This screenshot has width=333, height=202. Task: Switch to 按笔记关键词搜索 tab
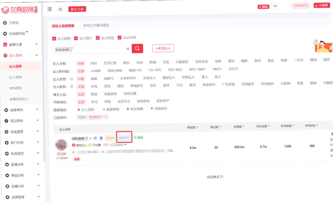tap(96, 26)
